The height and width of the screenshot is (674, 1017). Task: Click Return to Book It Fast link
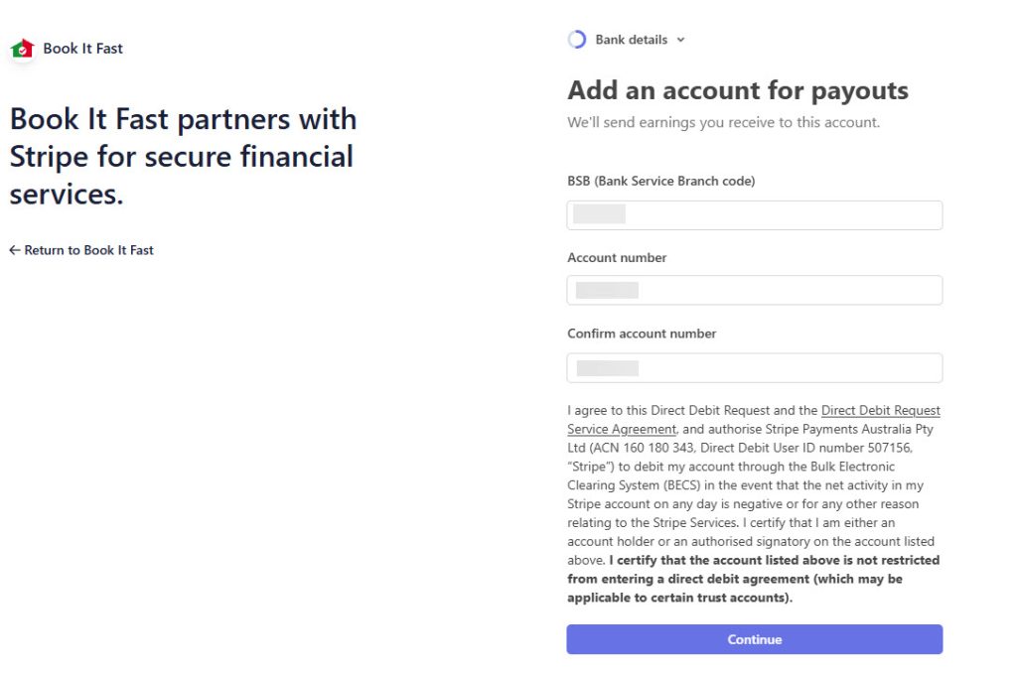click(x=88, y=250)
